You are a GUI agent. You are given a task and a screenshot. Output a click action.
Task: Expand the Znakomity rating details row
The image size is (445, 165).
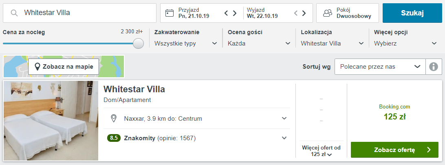(x=197, y=138)
